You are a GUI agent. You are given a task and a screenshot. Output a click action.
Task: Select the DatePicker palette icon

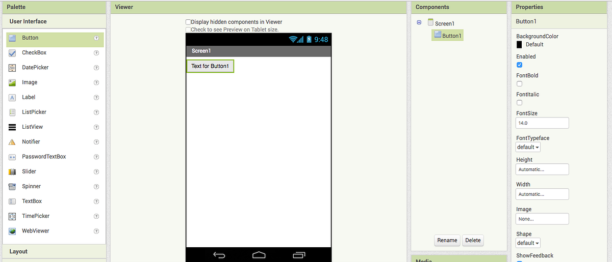click(12, 68)
